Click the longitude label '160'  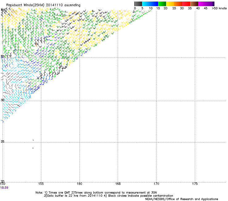coord(79,184)
